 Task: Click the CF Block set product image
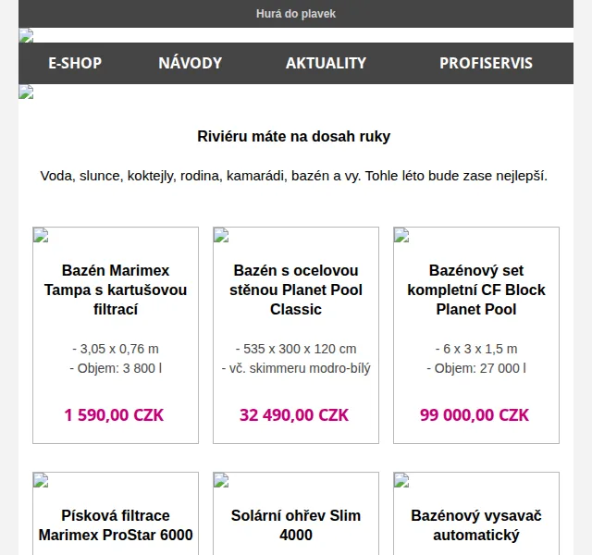401,235
